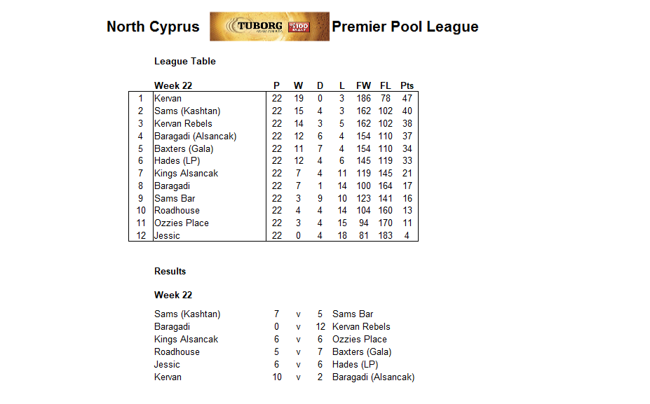Select Hades (LP) in league table

[x=177, y=160]
